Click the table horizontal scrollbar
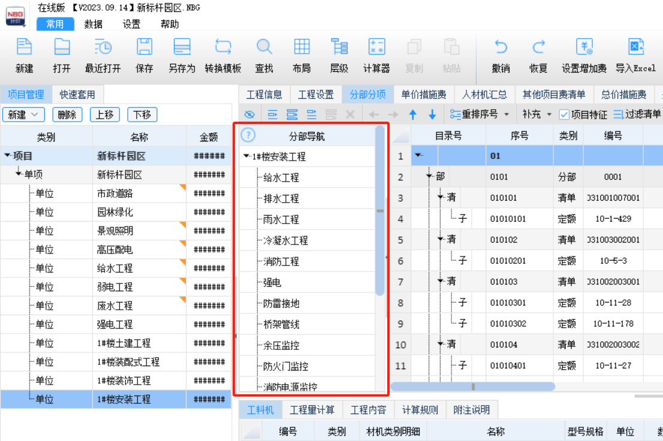The width and height of the screenshot is (663, 441). [x=472, y=386]
